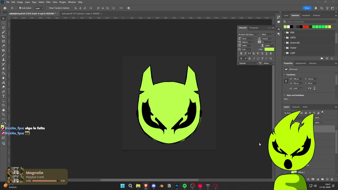Open the Adjustments tab

301,63
